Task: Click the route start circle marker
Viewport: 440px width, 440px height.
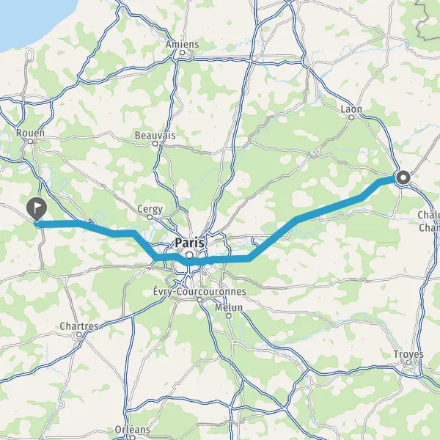Action: tap(403, 177)
